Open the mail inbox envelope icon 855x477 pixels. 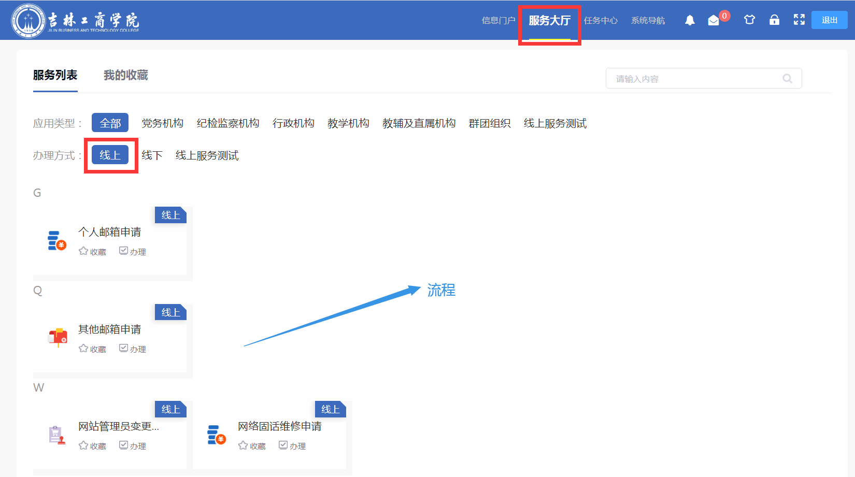714,20
